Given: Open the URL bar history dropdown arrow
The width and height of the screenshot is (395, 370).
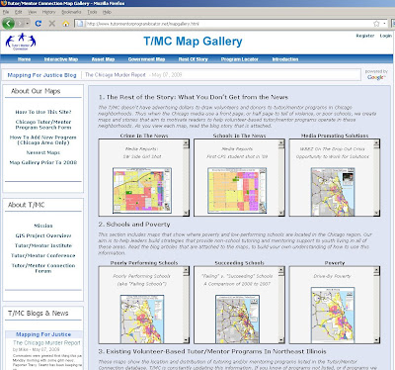Looking at the screenshot, I should [x=384, y=24].
